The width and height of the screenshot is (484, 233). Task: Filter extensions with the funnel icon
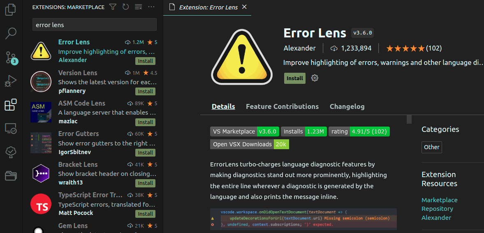pos(113,7)
